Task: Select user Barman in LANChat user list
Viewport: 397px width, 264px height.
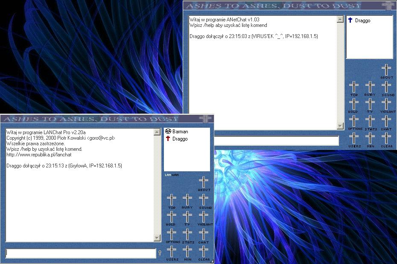Action: [180, 132]
